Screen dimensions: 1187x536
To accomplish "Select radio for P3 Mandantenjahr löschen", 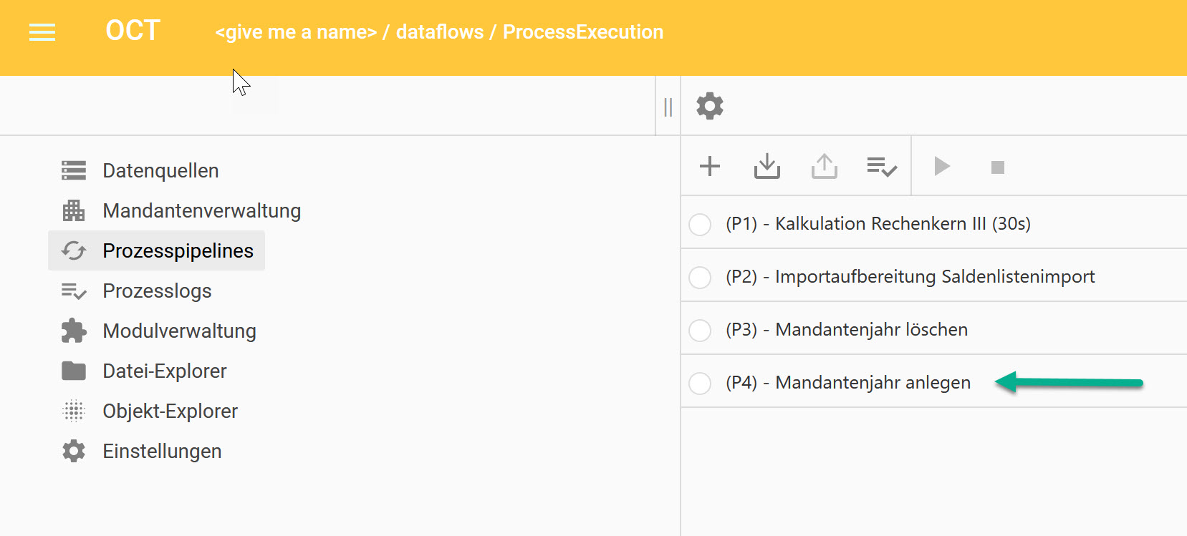I will click(x=700, y=330).
